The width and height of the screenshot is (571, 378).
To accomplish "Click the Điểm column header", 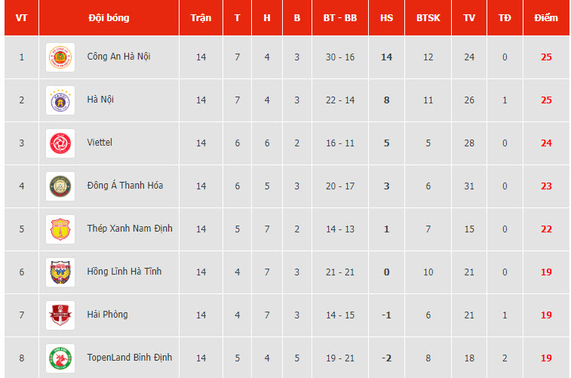I will [546, 17].
